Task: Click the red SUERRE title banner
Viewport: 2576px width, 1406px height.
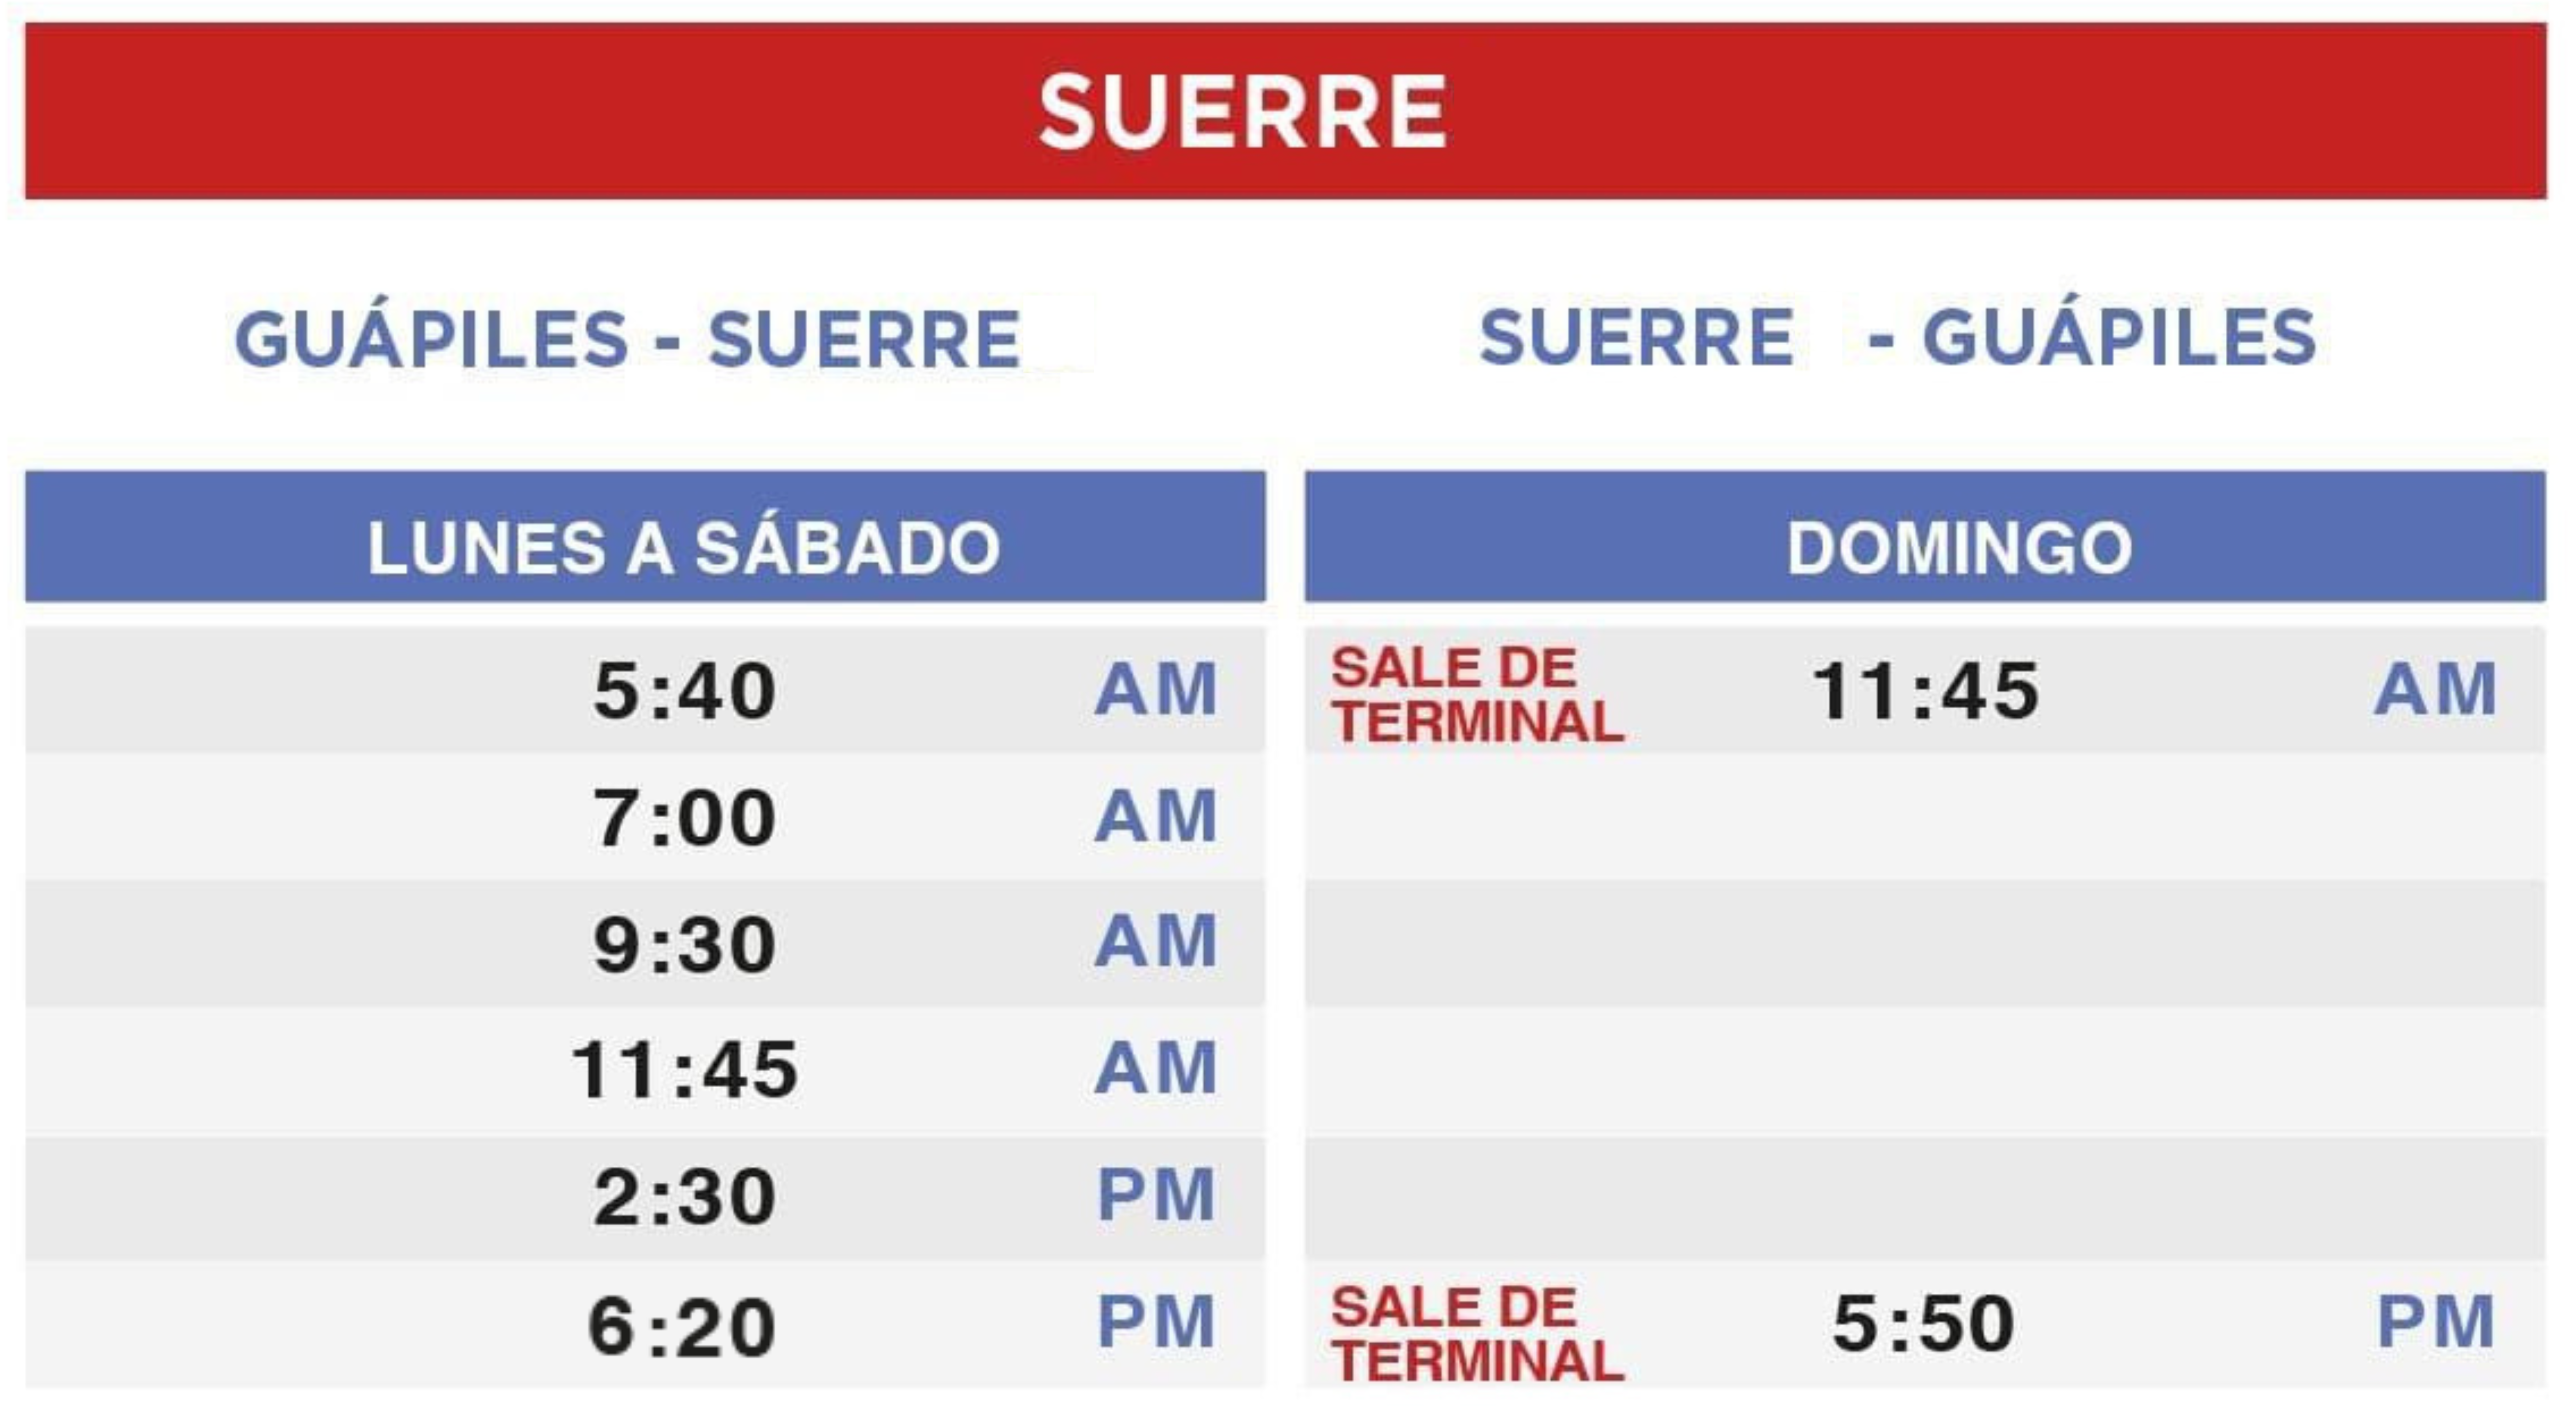Action: tap(1286, 111)
